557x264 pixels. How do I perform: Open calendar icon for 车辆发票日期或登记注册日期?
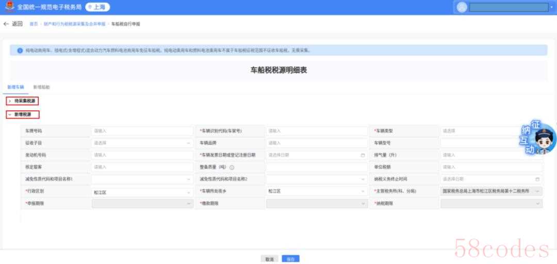[x=363, y=155]
